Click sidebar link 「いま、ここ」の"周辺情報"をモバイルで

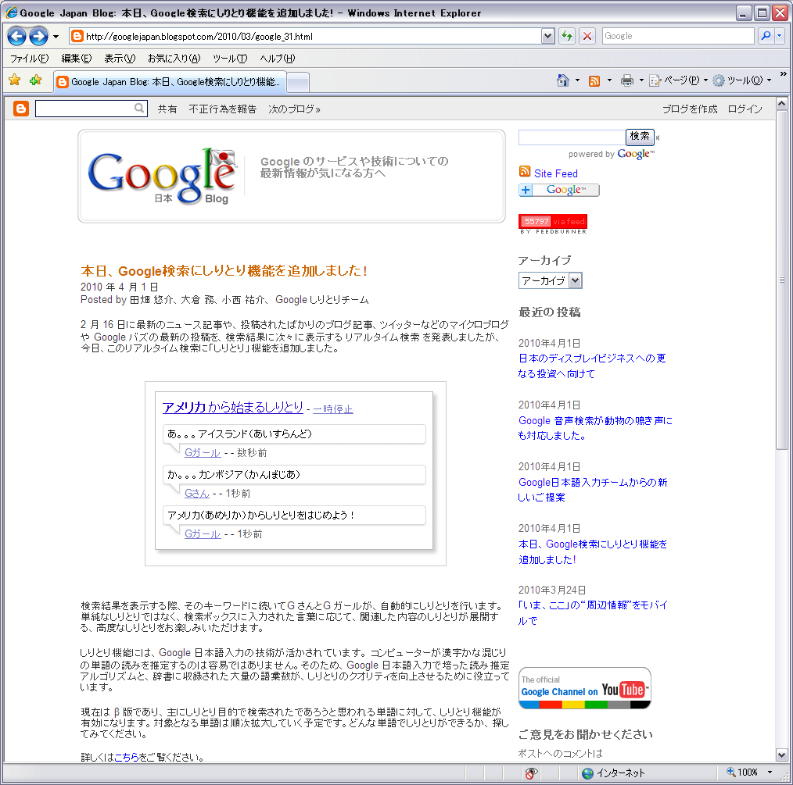tap(593, 612)
